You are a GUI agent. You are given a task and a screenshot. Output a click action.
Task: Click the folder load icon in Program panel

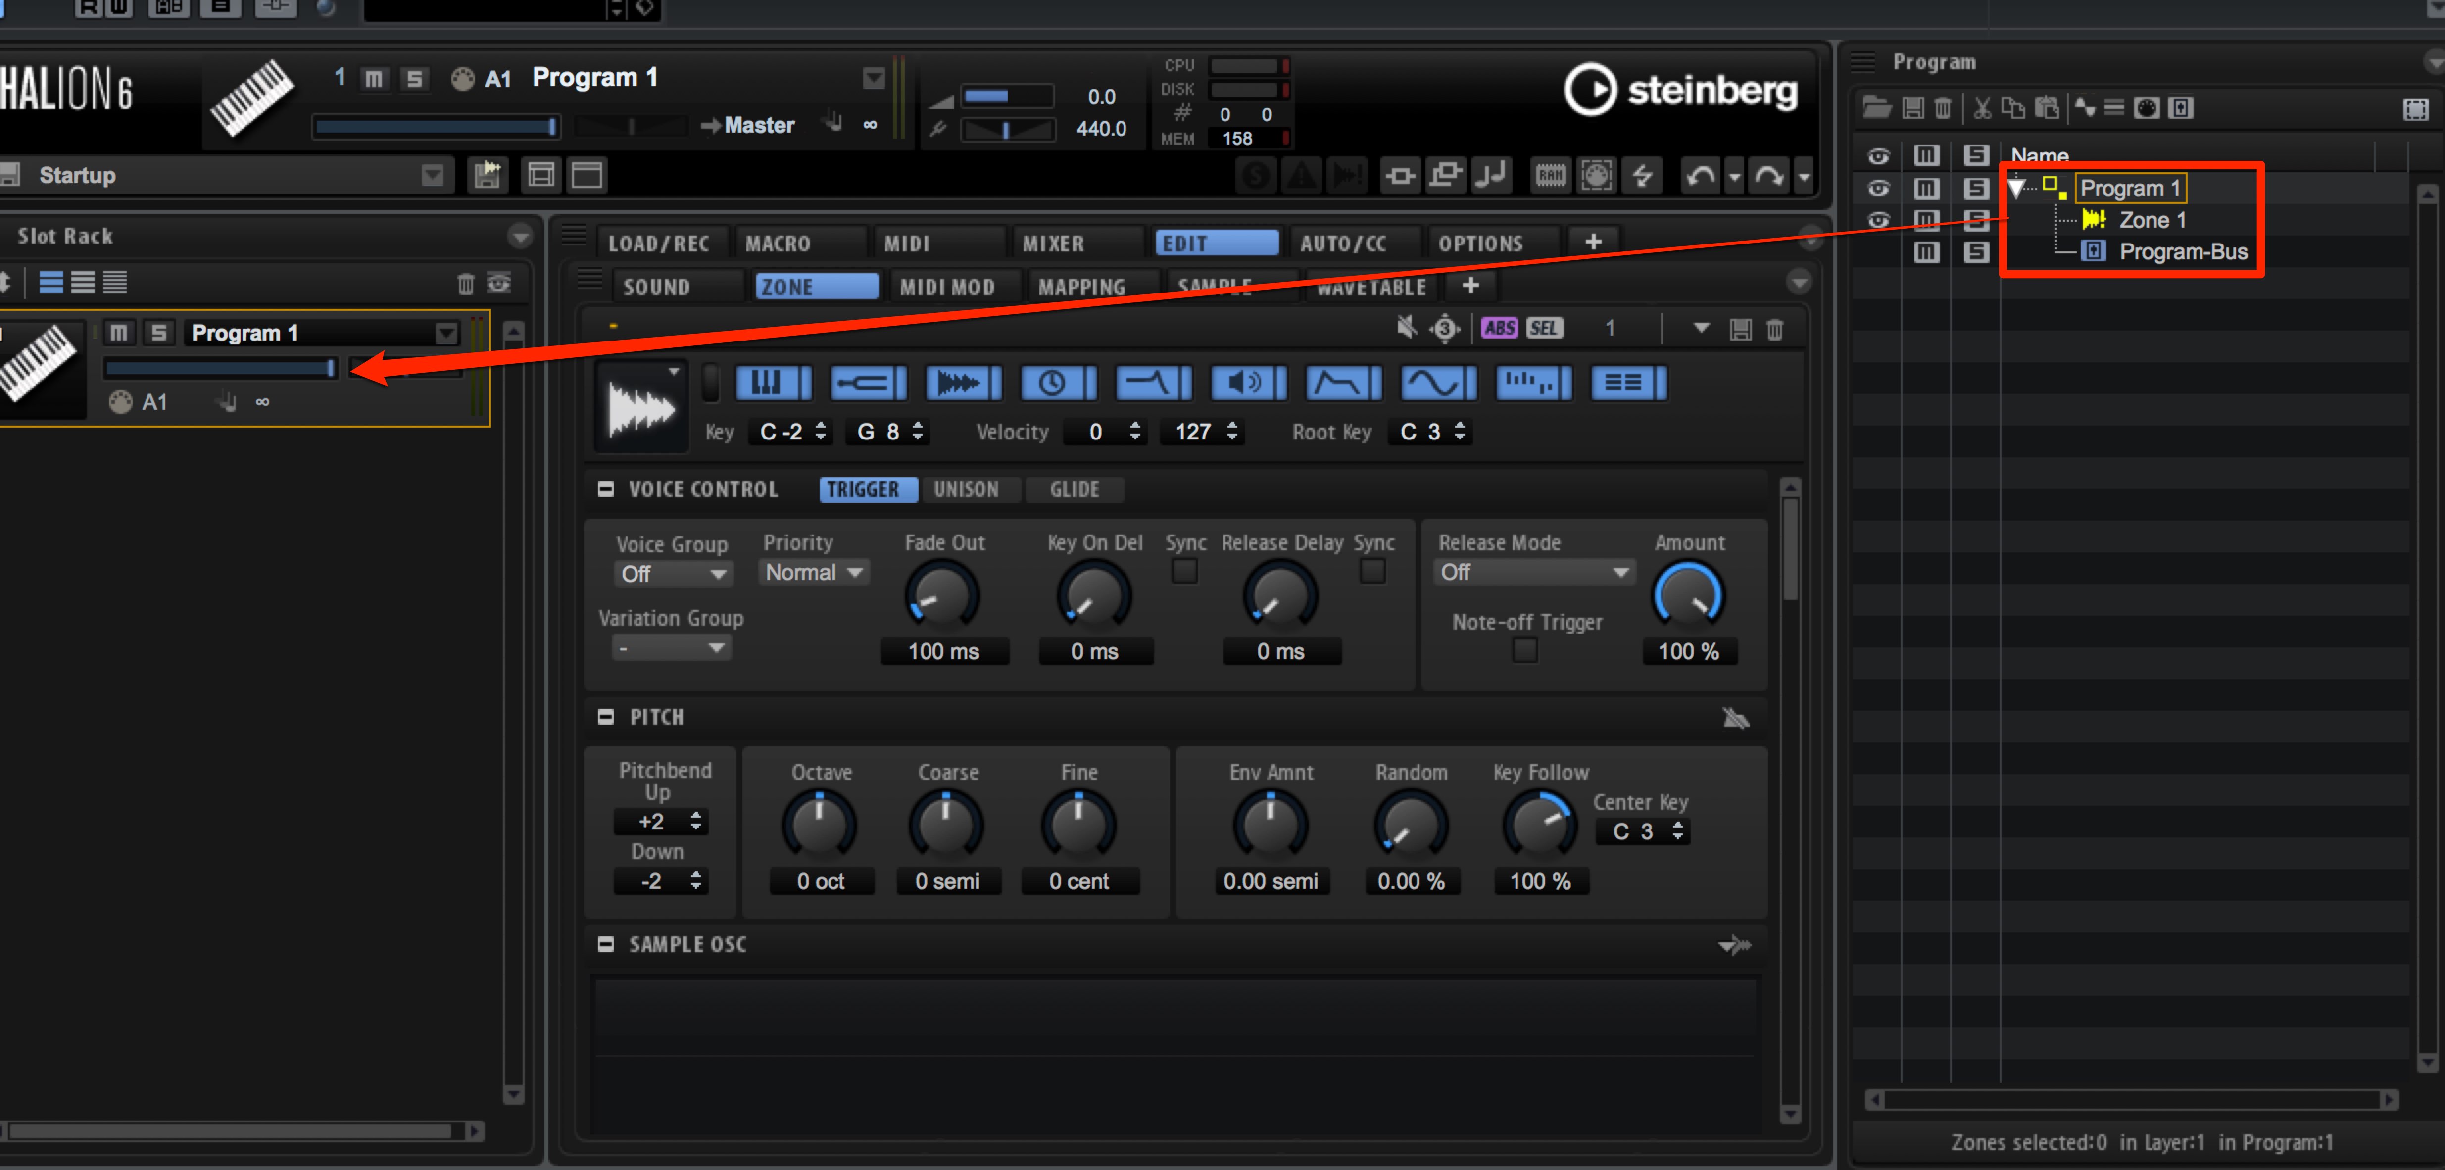pos(1876,108)
